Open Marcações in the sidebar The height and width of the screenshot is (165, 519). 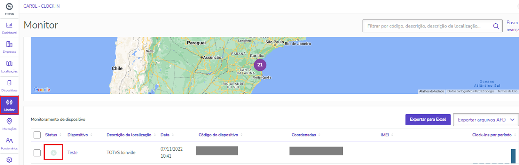click(9, 124)
